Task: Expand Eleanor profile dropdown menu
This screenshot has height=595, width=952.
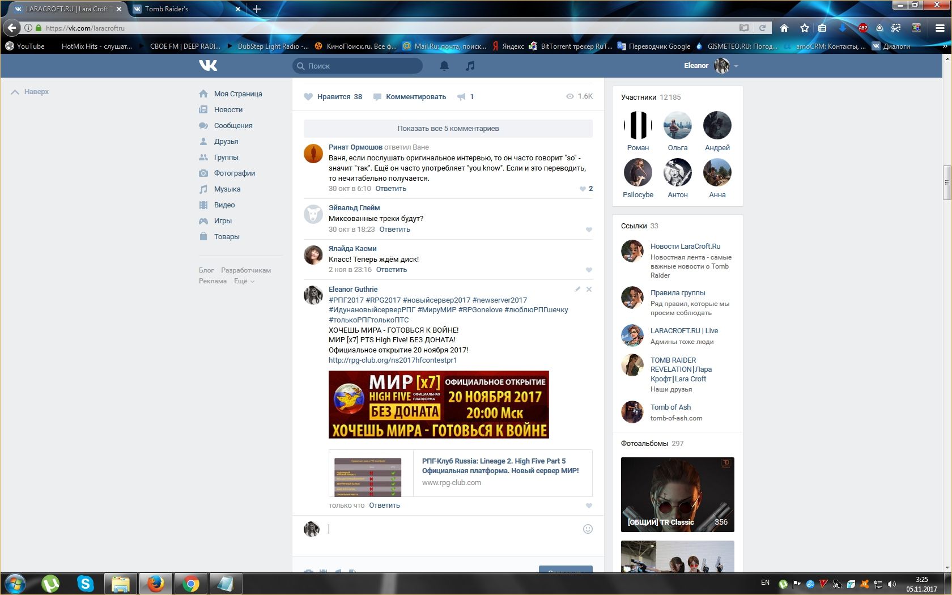Action: [736, 66]
